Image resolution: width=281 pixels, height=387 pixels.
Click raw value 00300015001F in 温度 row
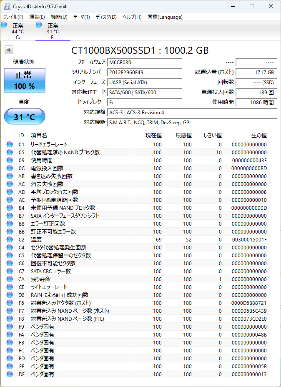tap(249, 240)
